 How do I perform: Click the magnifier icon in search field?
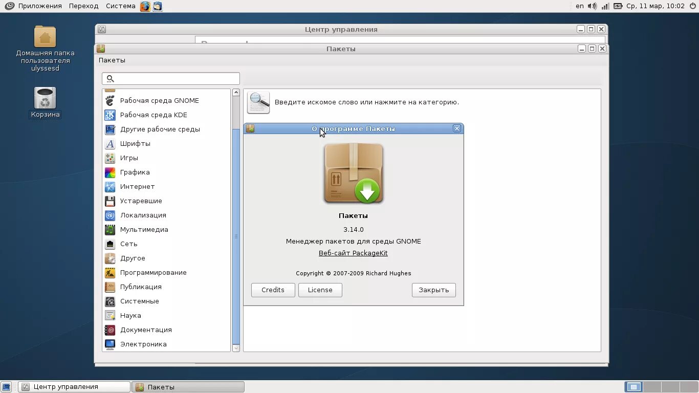point(110,79)
